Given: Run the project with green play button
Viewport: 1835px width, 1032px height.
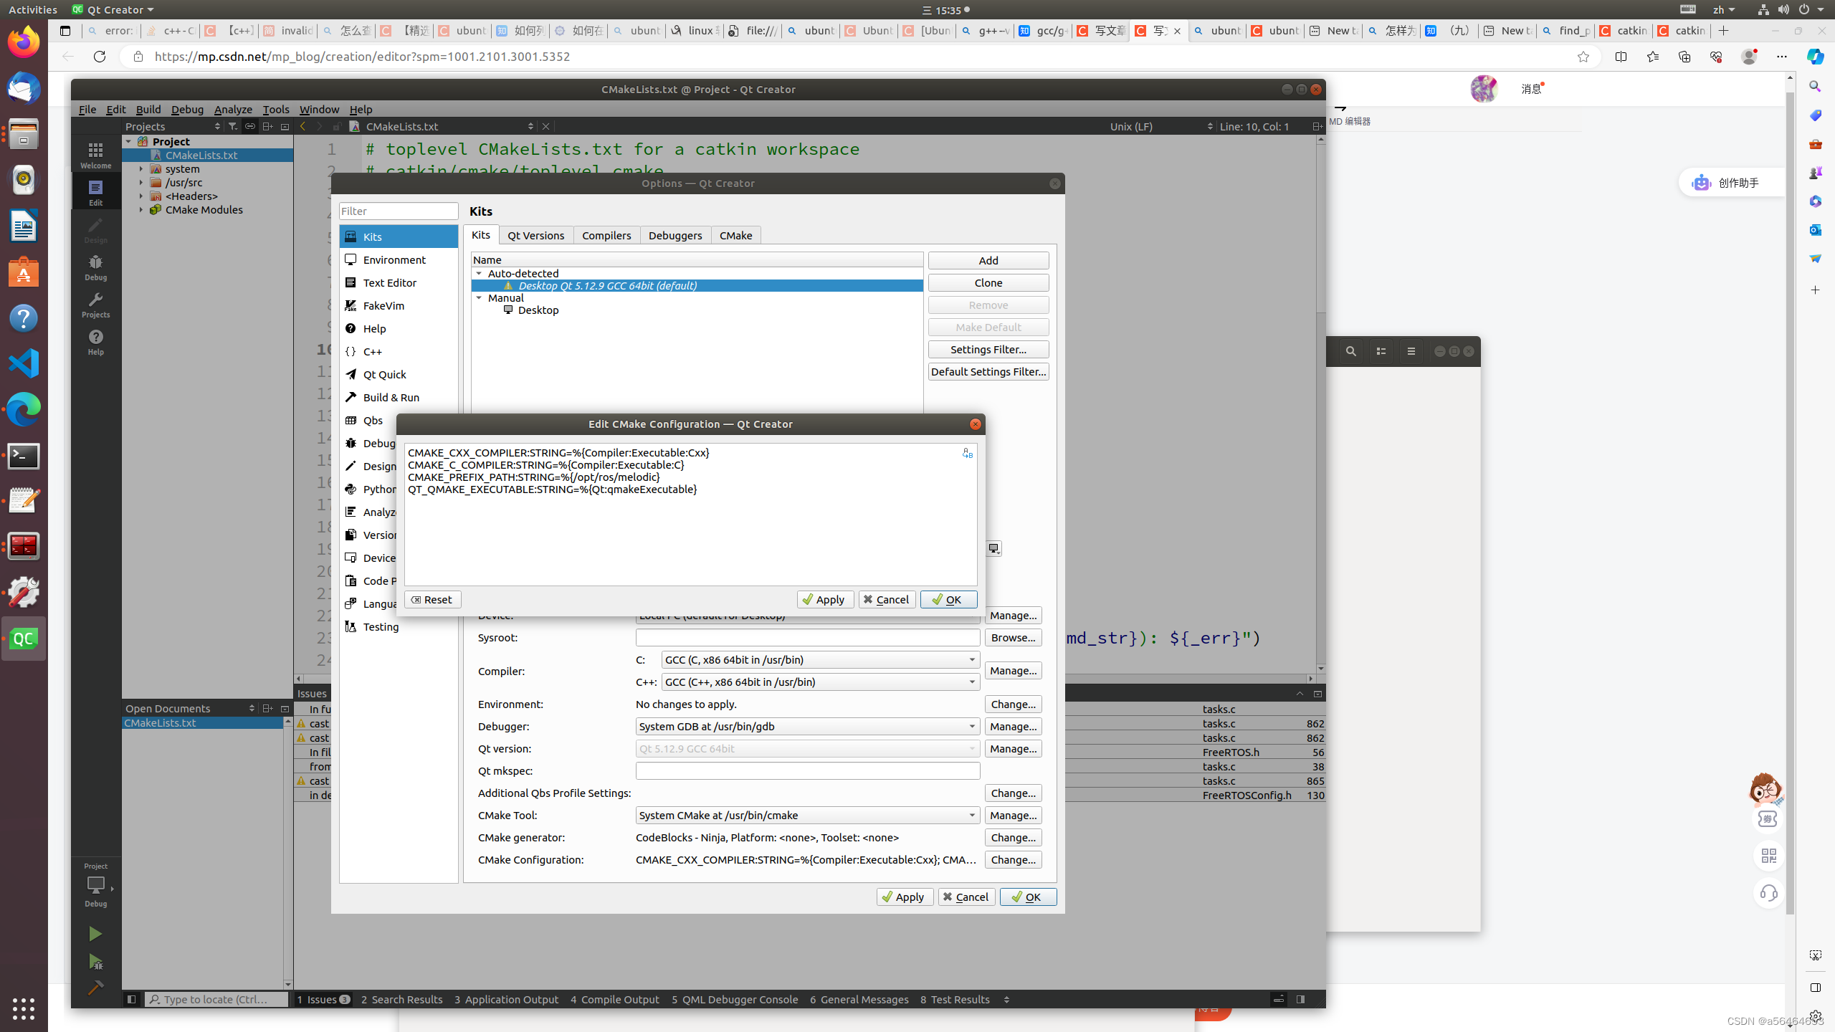Looking at the screenshot, I should (x=95, y=933).
